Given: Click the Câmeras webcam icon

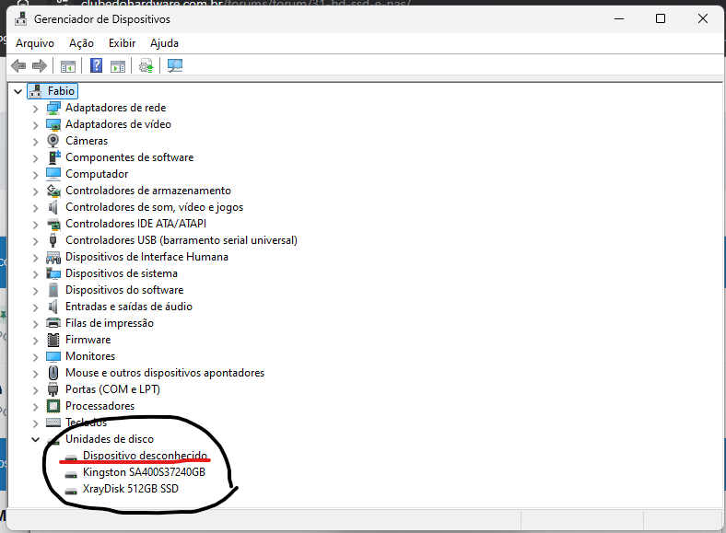Looking at the screenshot, I should pyautogui.click(x=53, y=141).
